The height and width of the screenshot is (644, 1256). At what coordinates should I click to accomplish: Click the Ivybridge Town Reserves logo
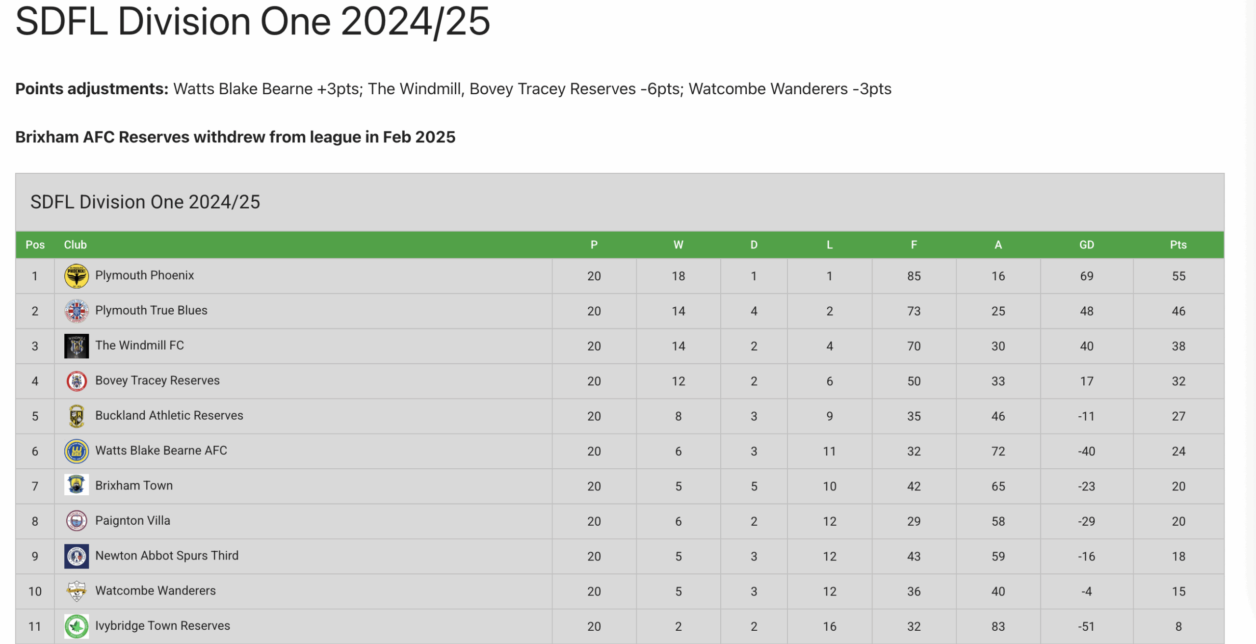(x=77, y=626)
